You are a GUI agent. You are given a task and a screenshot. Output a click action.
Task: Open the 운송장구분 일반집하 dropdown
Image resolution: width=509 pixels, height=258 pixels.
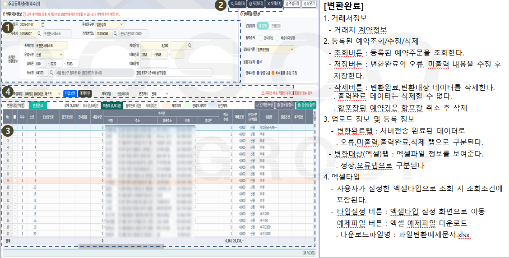tap(110, 24)
